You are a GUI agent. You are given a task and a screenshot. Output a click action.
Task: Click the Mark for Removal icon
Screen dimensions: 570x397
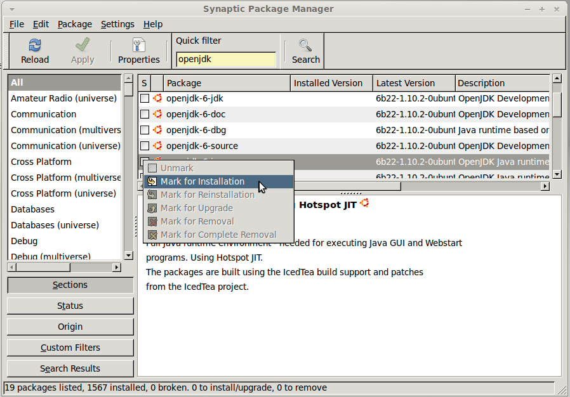click(x=152, y=221)
